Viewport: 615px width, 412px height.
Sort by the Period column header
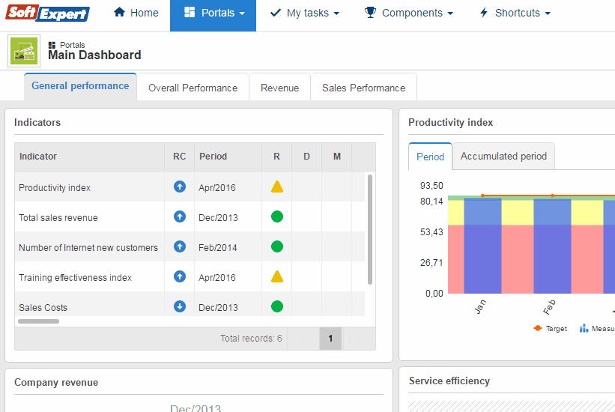click(x=213, y=157)
